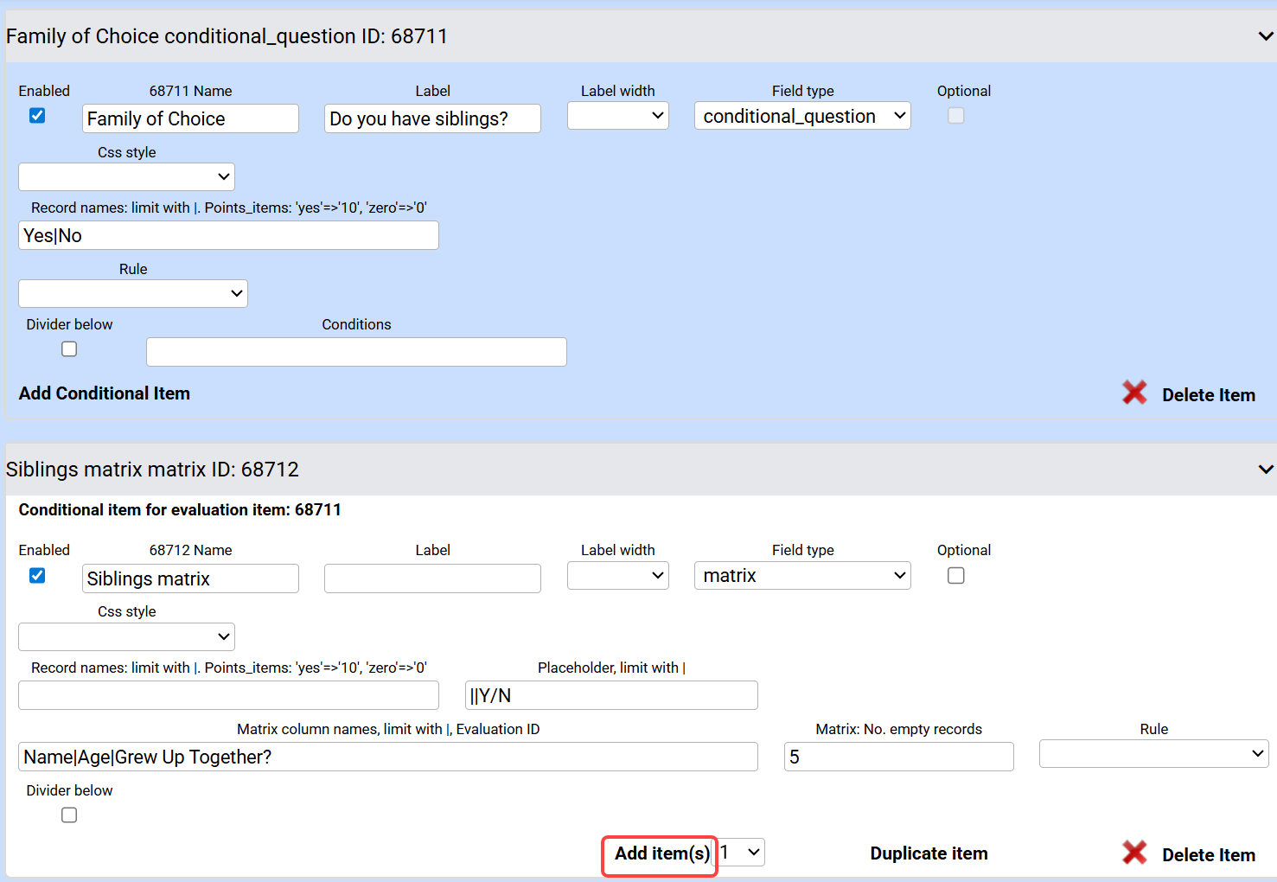Click the Yes|No record names field
The image size is (1277, 882).
[x=228, y=236]
